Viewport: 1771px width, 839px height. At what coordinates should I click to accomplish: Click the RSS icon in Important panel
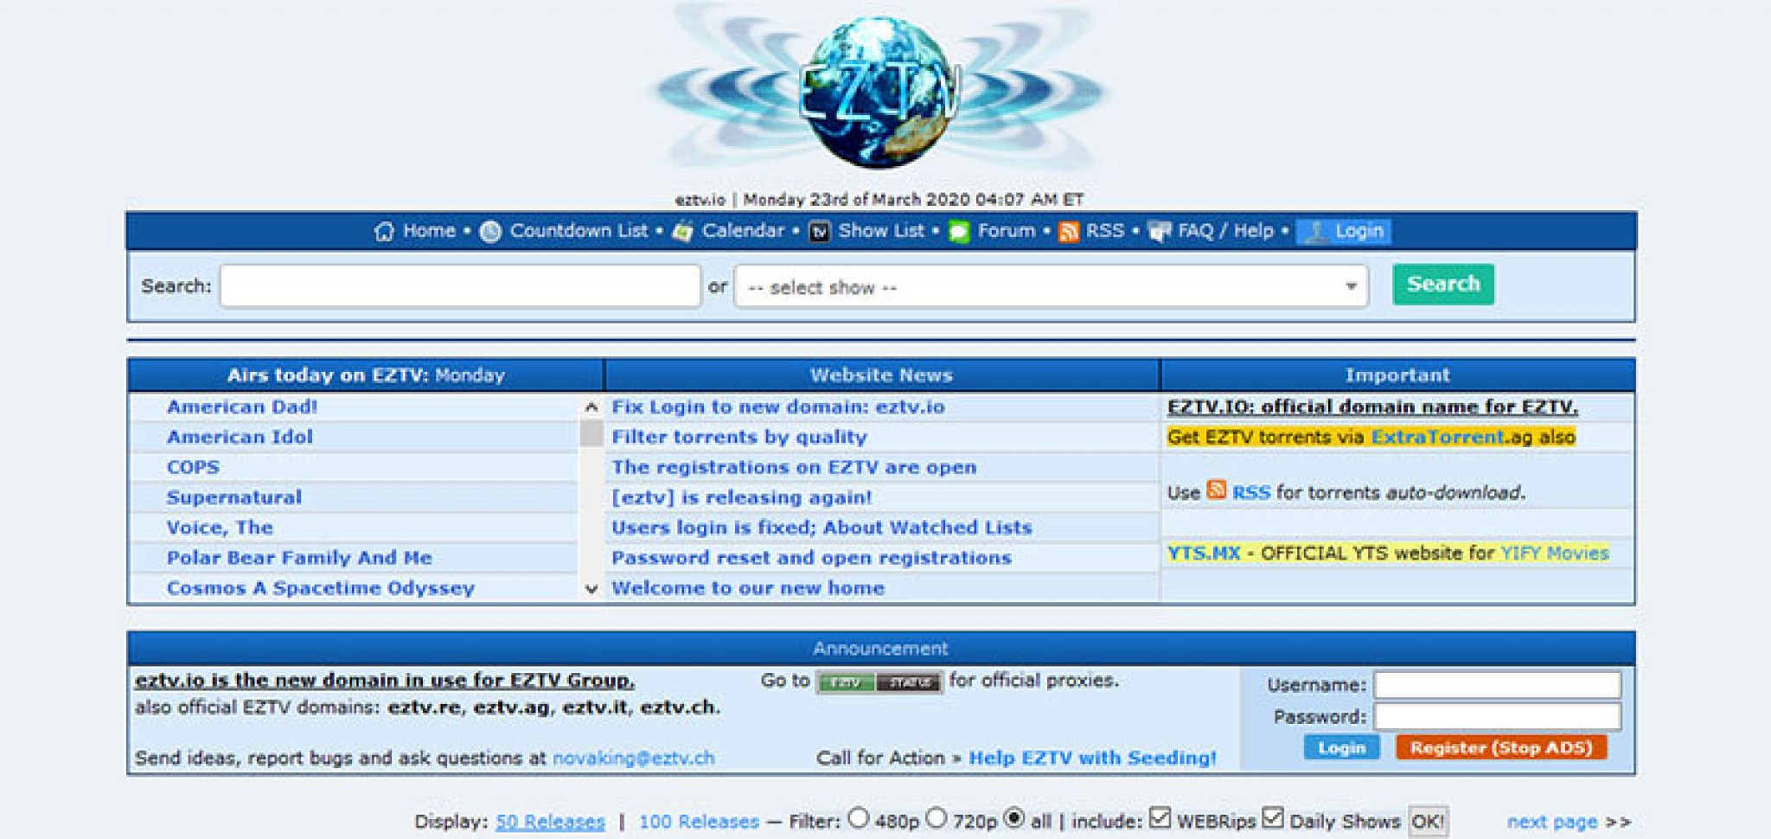[1217, 490]
